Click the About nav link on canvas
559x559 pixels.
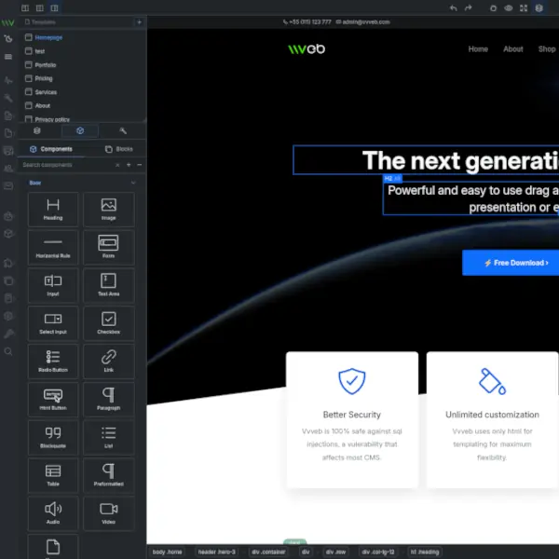[x=513, y=49]
